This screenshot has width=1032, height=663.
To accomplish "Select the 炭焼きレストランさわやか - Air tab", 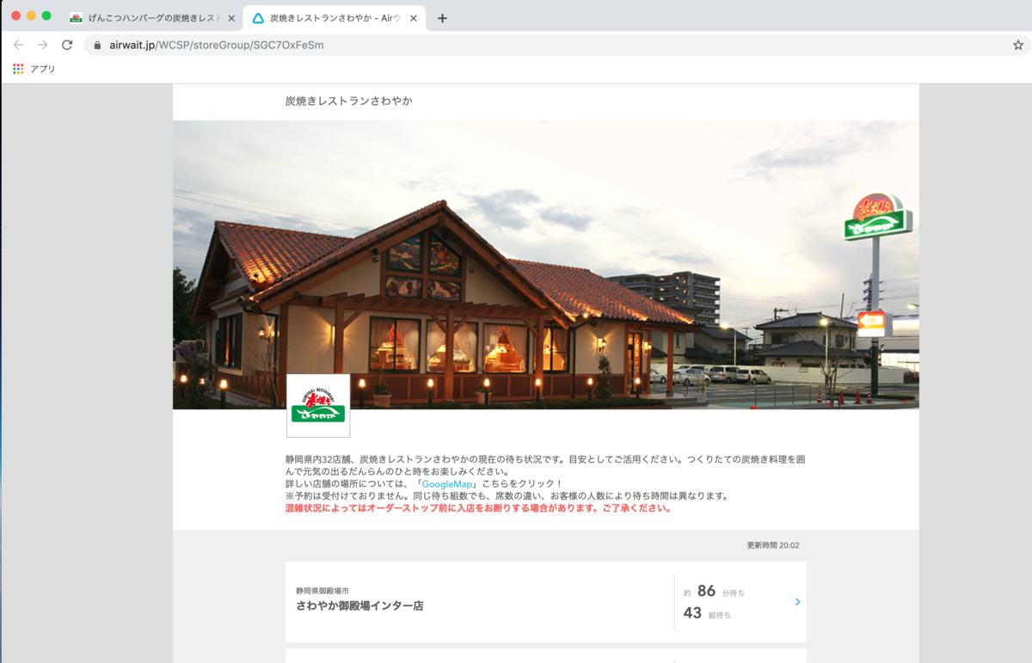I will coord(335,18).
